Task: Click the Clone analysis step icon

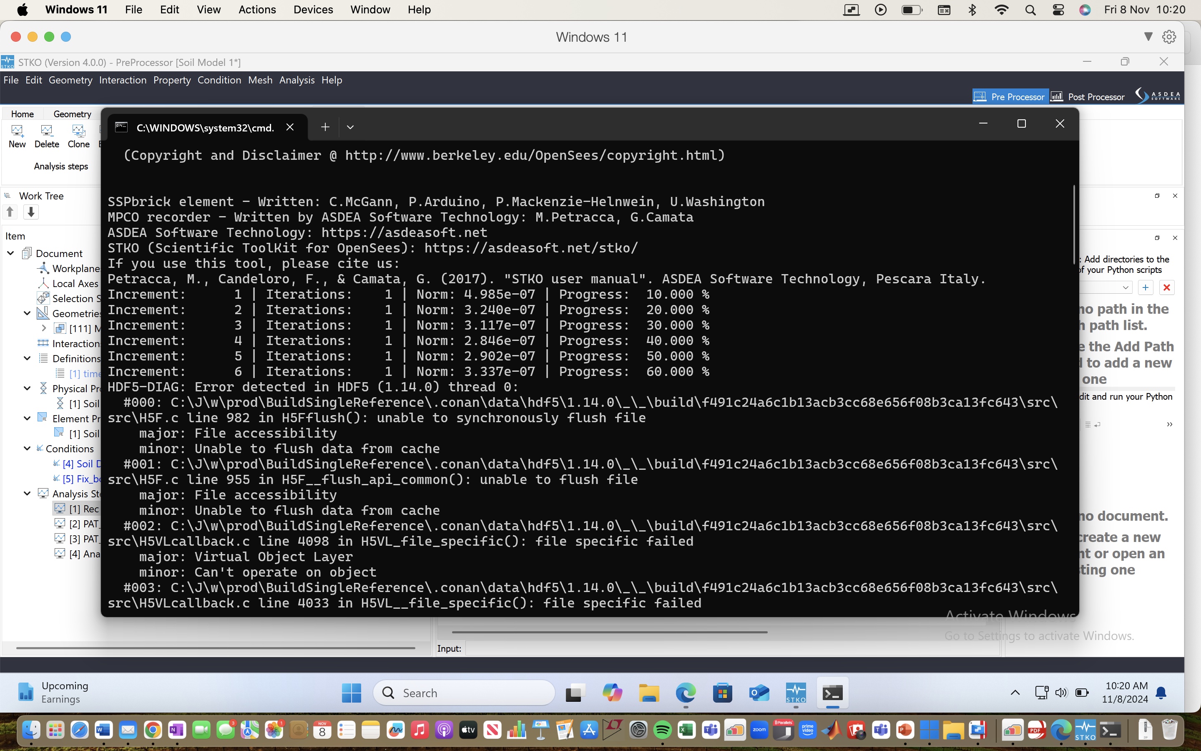Action: (x=78, y=136)
